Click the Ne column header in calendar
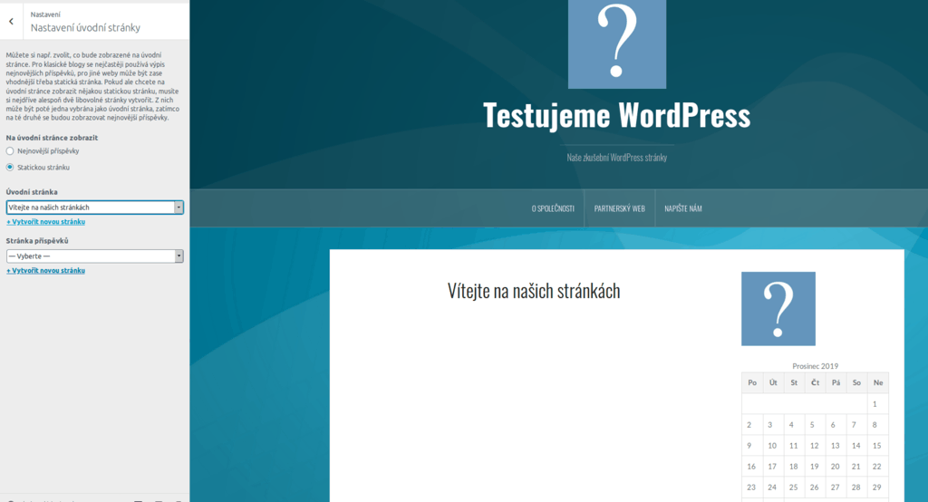 click(877, 382)
